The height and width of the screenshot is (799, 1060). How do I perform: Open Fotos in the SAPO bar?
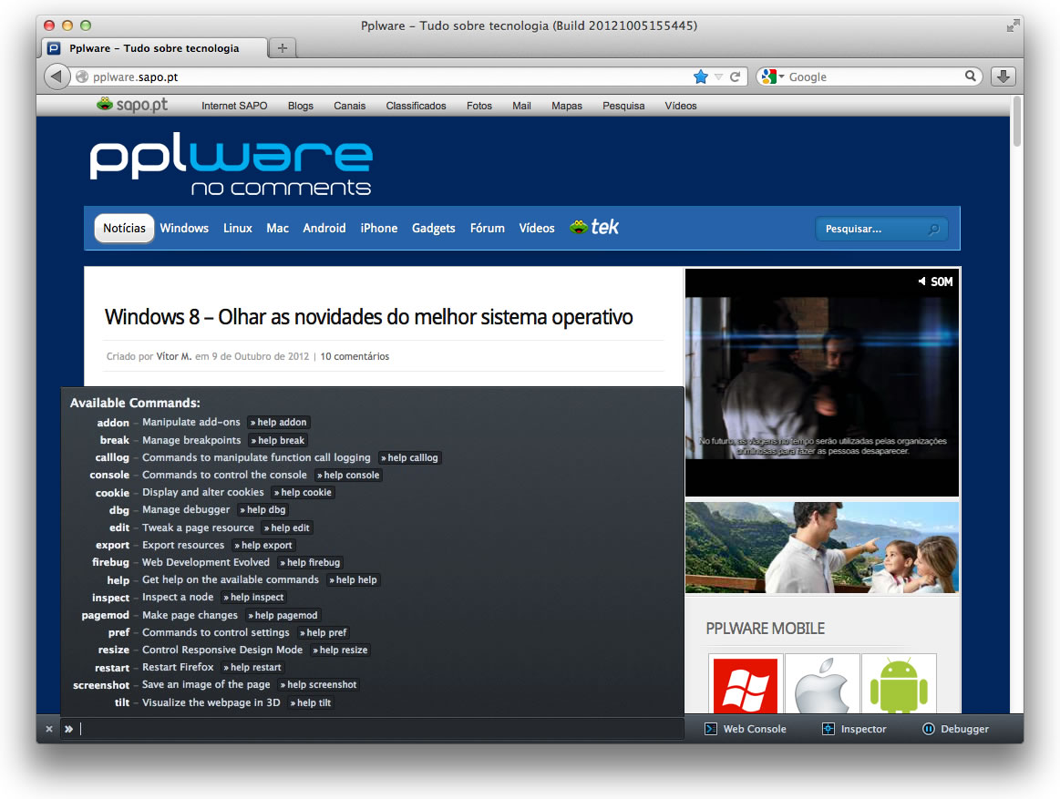tap(479, 106)
